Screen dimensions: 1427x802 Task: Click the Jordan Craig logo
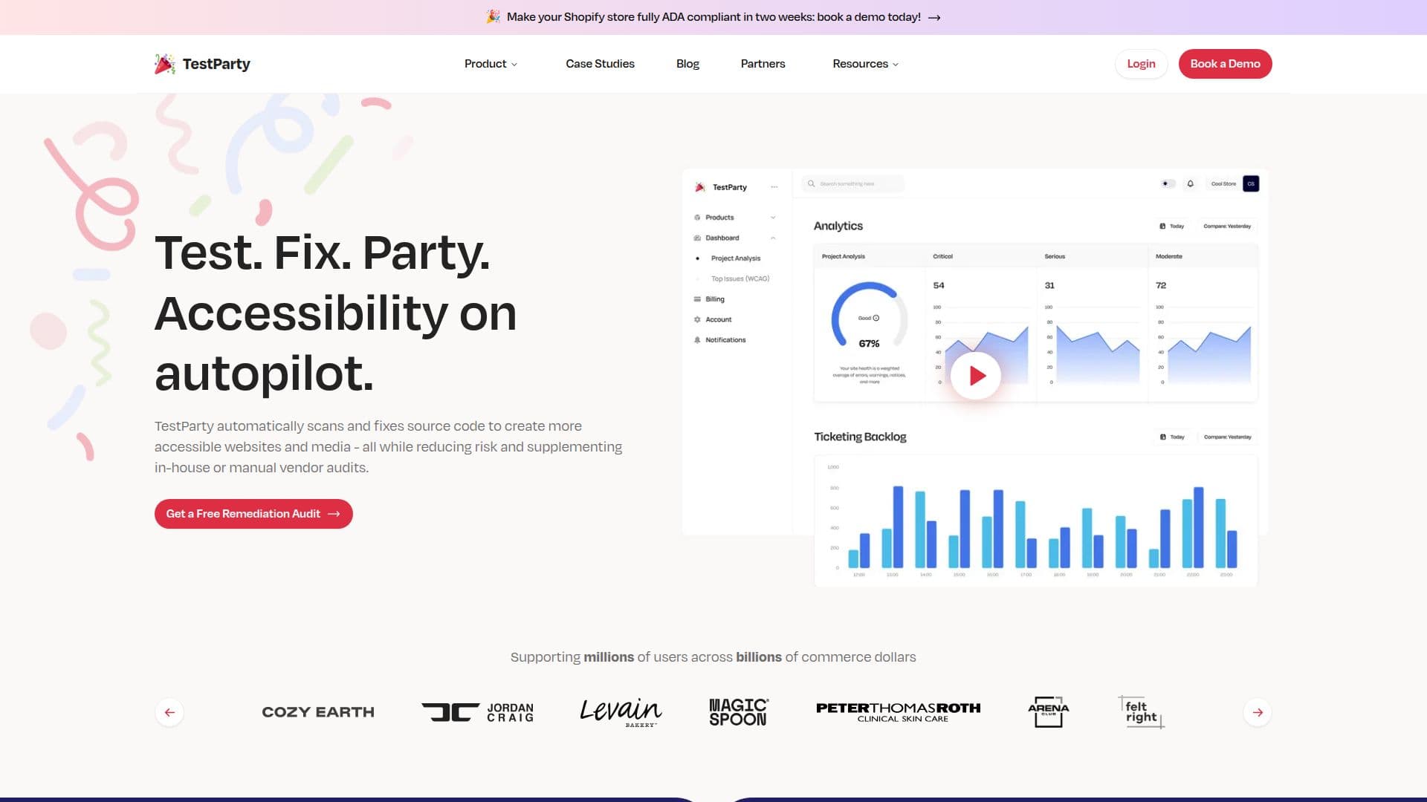coord(478,712)
